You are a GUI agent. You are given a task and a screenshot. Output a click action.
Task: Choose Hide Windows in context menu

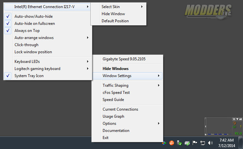[127, 69]
